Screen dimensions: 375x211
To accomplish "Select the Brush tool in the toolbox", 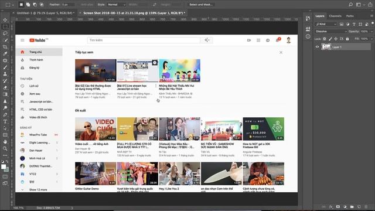I will (5, 67).
